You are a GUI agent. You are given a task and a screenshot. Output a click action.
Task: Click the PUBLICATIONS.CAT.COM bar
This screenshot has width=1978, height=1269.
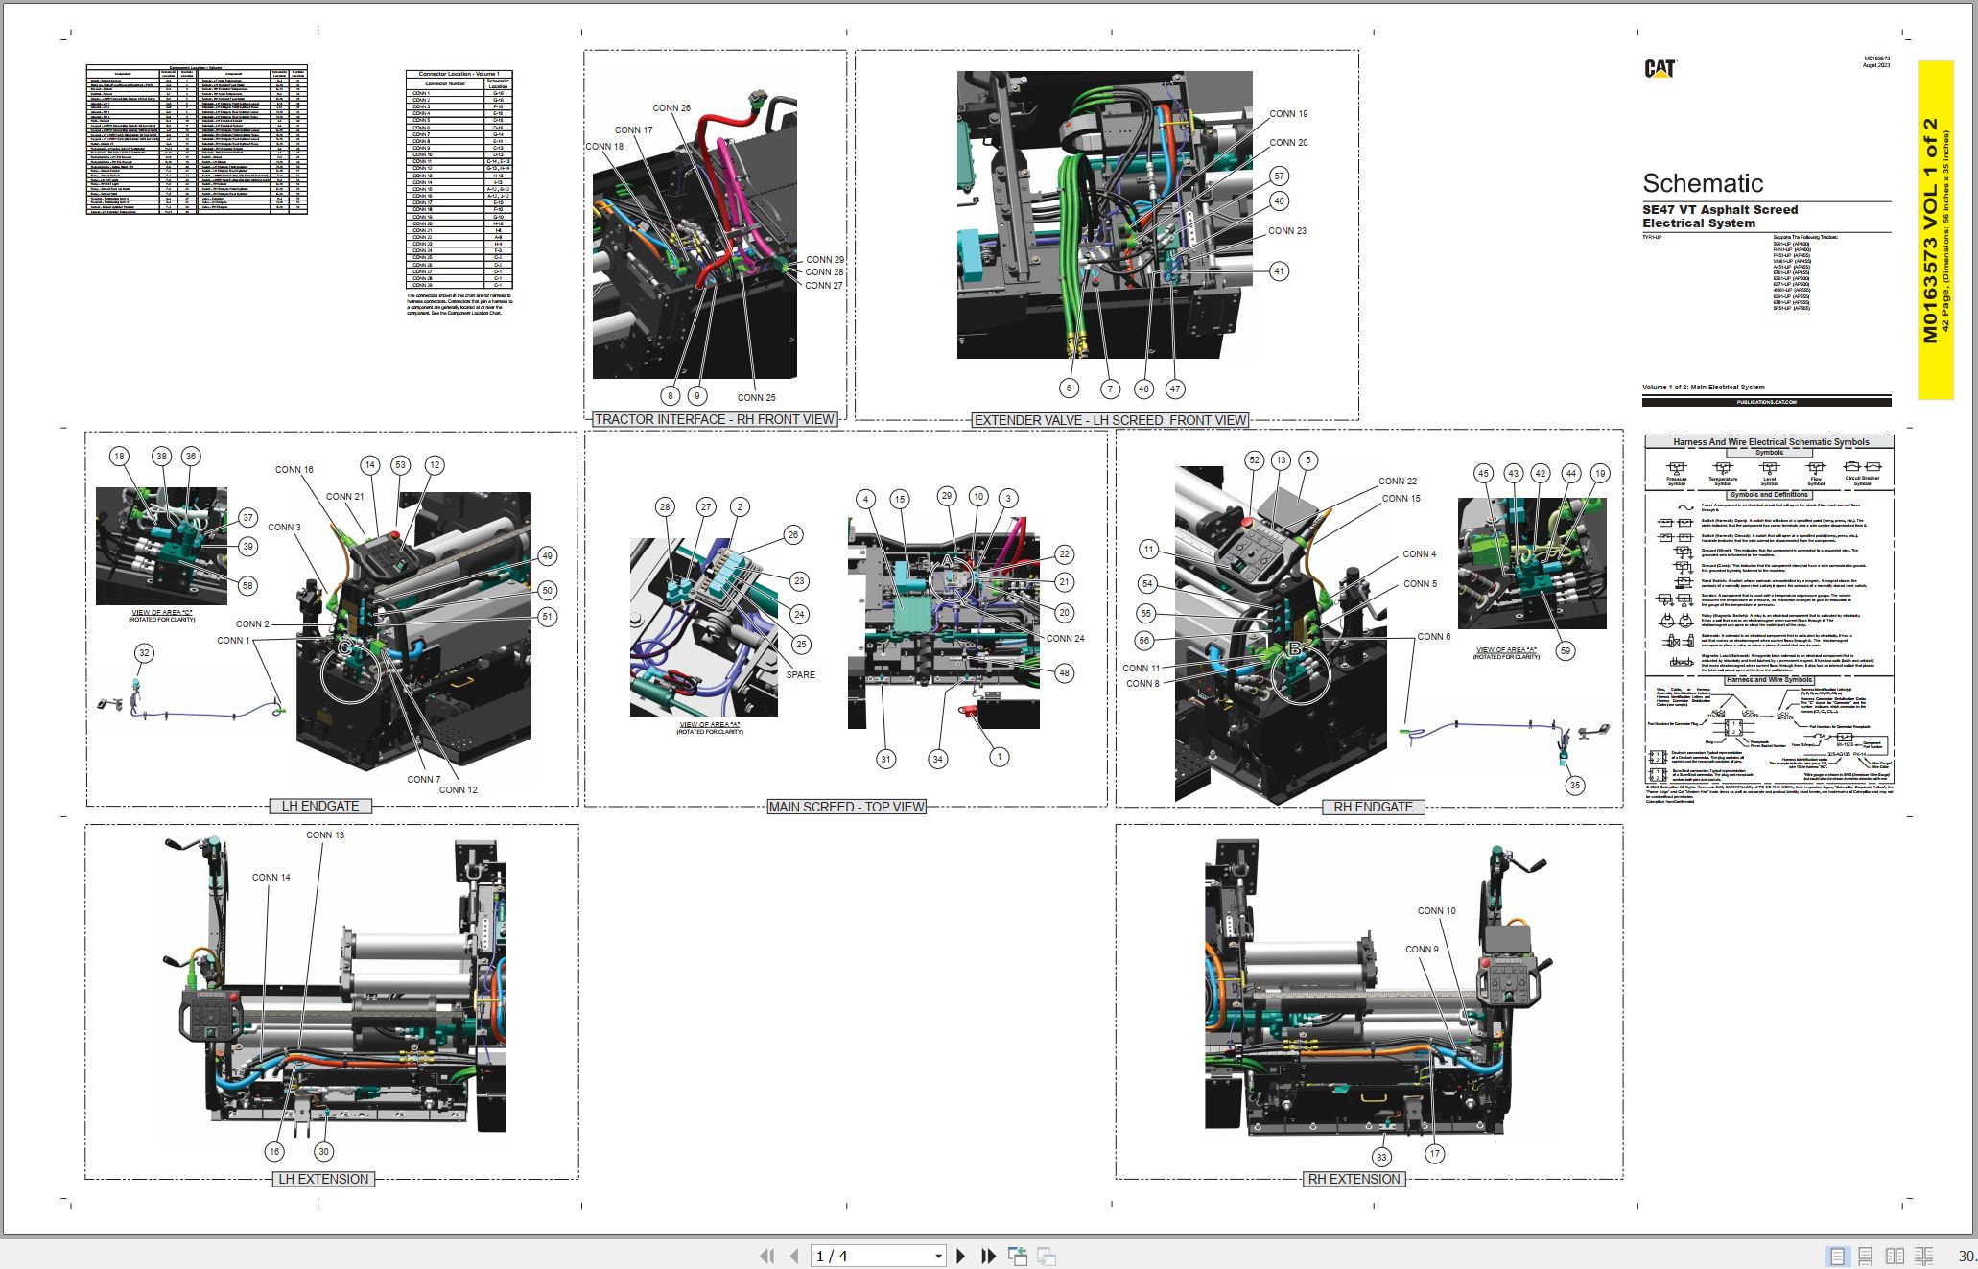[x=1767, y=402]
